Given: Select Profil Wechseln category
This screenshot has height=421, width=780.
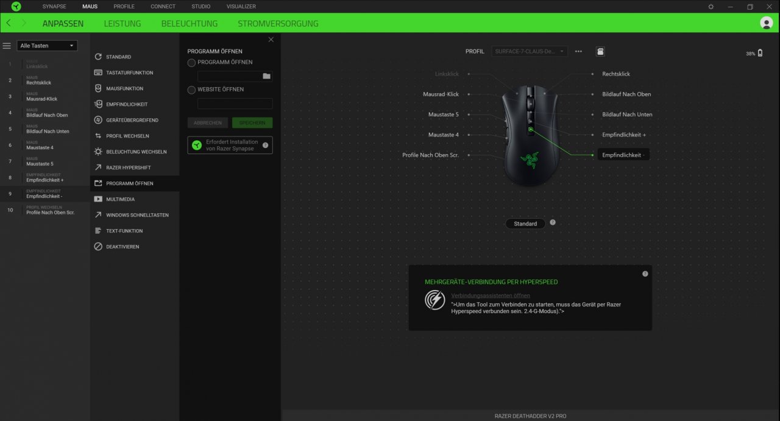Looking at the screenshot, I should pyautogui.click(x=135, y=136).
